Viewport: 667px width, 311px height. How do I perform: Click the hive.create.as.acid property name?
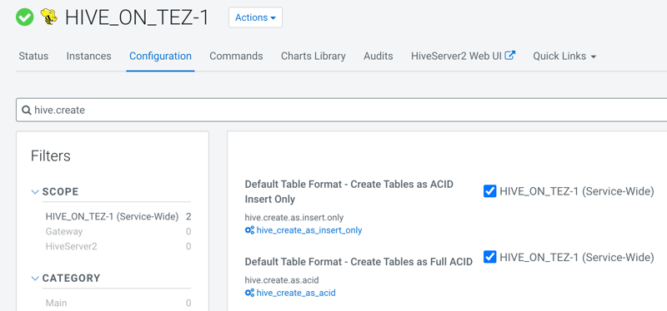tap(282, 280)
